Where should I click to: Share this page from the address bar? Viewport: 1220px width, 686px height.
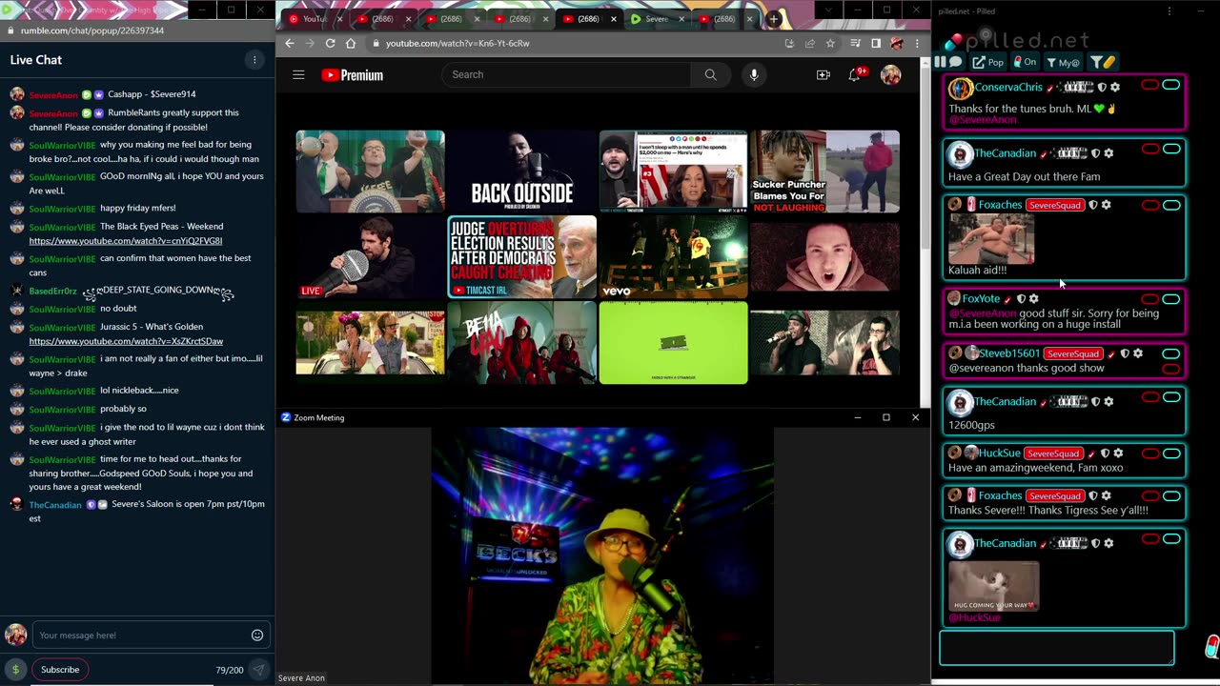point(810,43)
